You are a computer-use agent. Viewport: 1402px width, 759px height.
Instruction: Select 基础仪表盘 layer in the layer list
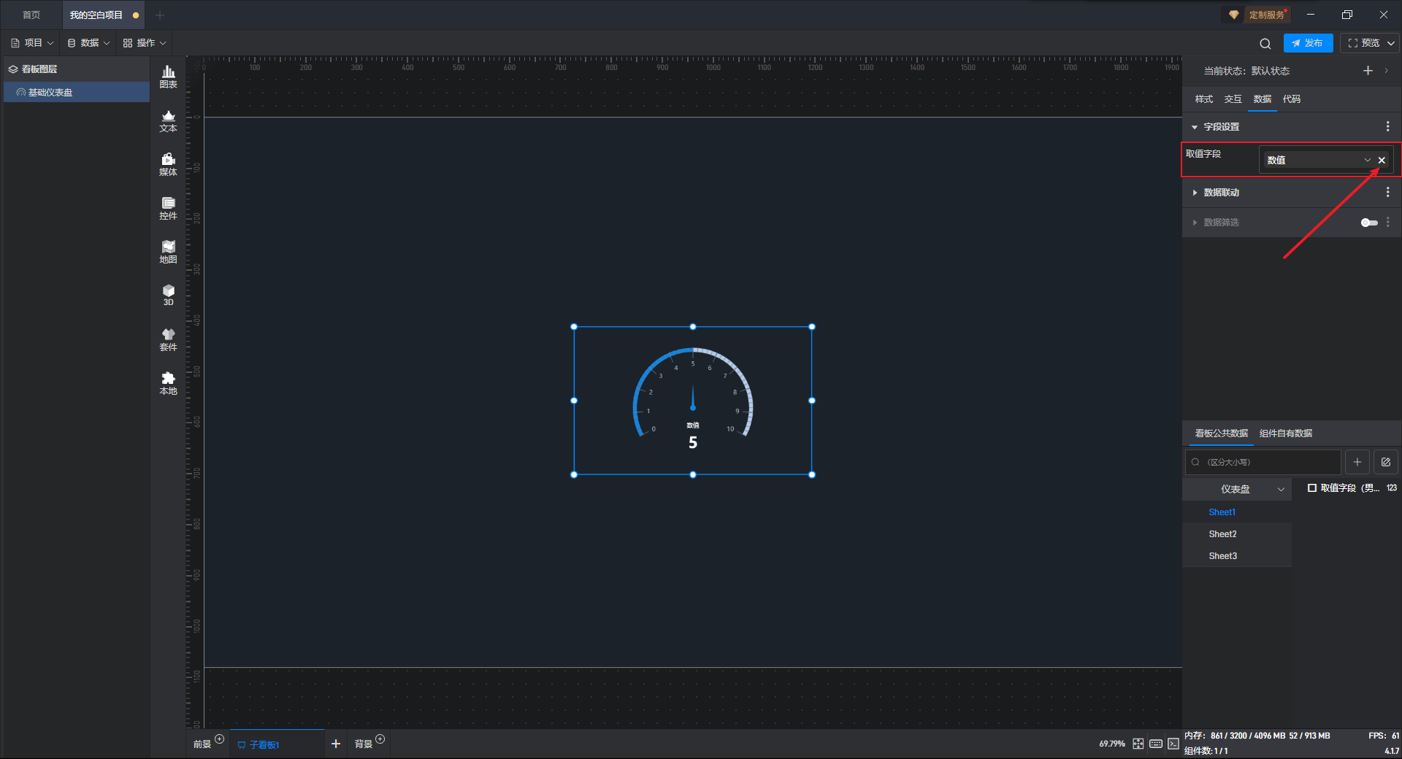77,92
